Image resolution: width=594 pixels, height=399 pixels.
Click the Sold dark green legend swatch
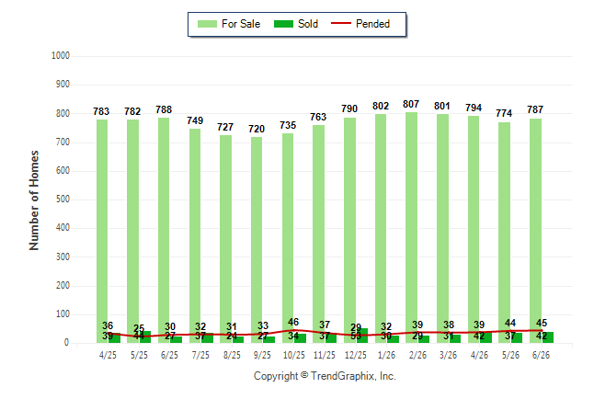click(283, 24)
